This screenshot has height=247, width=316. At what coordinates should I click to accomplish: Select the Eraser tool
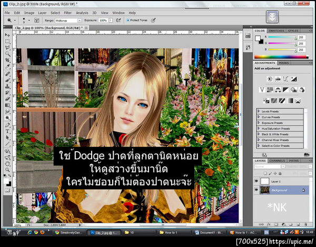tap(7, 98)
